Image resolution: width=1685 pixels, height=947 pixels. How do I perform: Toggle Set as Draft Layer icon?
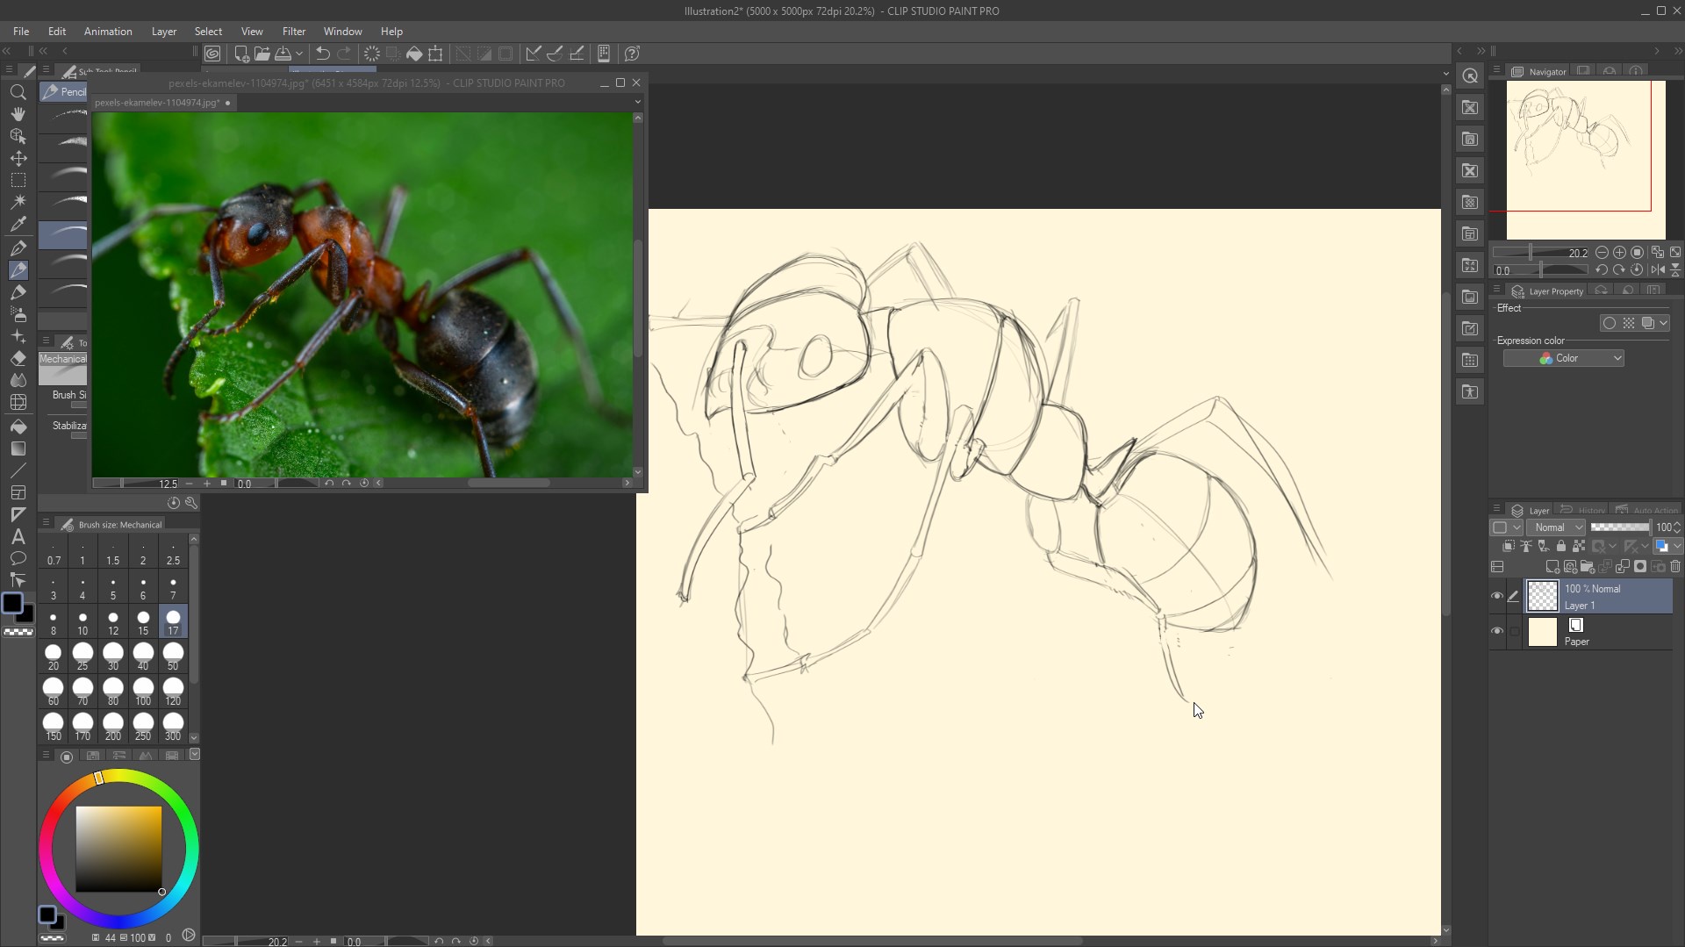(1544, 546)
